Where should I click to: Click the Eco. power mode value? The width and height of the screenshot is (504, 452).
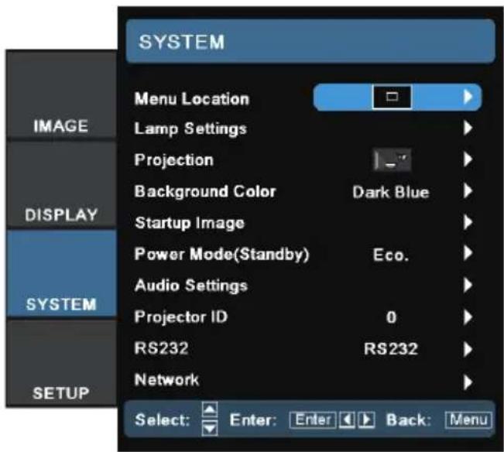click(x=391, y=255)
